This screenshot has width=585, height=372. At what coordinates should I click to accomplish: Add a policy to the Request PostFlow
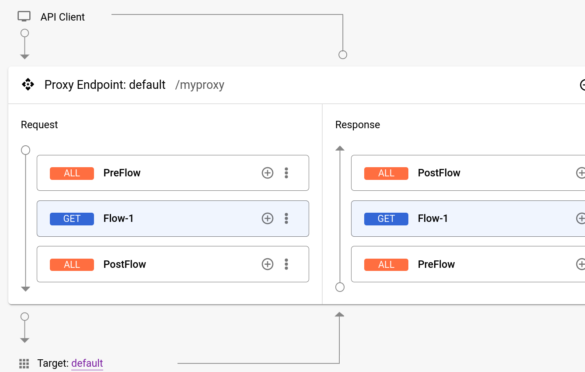click(267, 264)
